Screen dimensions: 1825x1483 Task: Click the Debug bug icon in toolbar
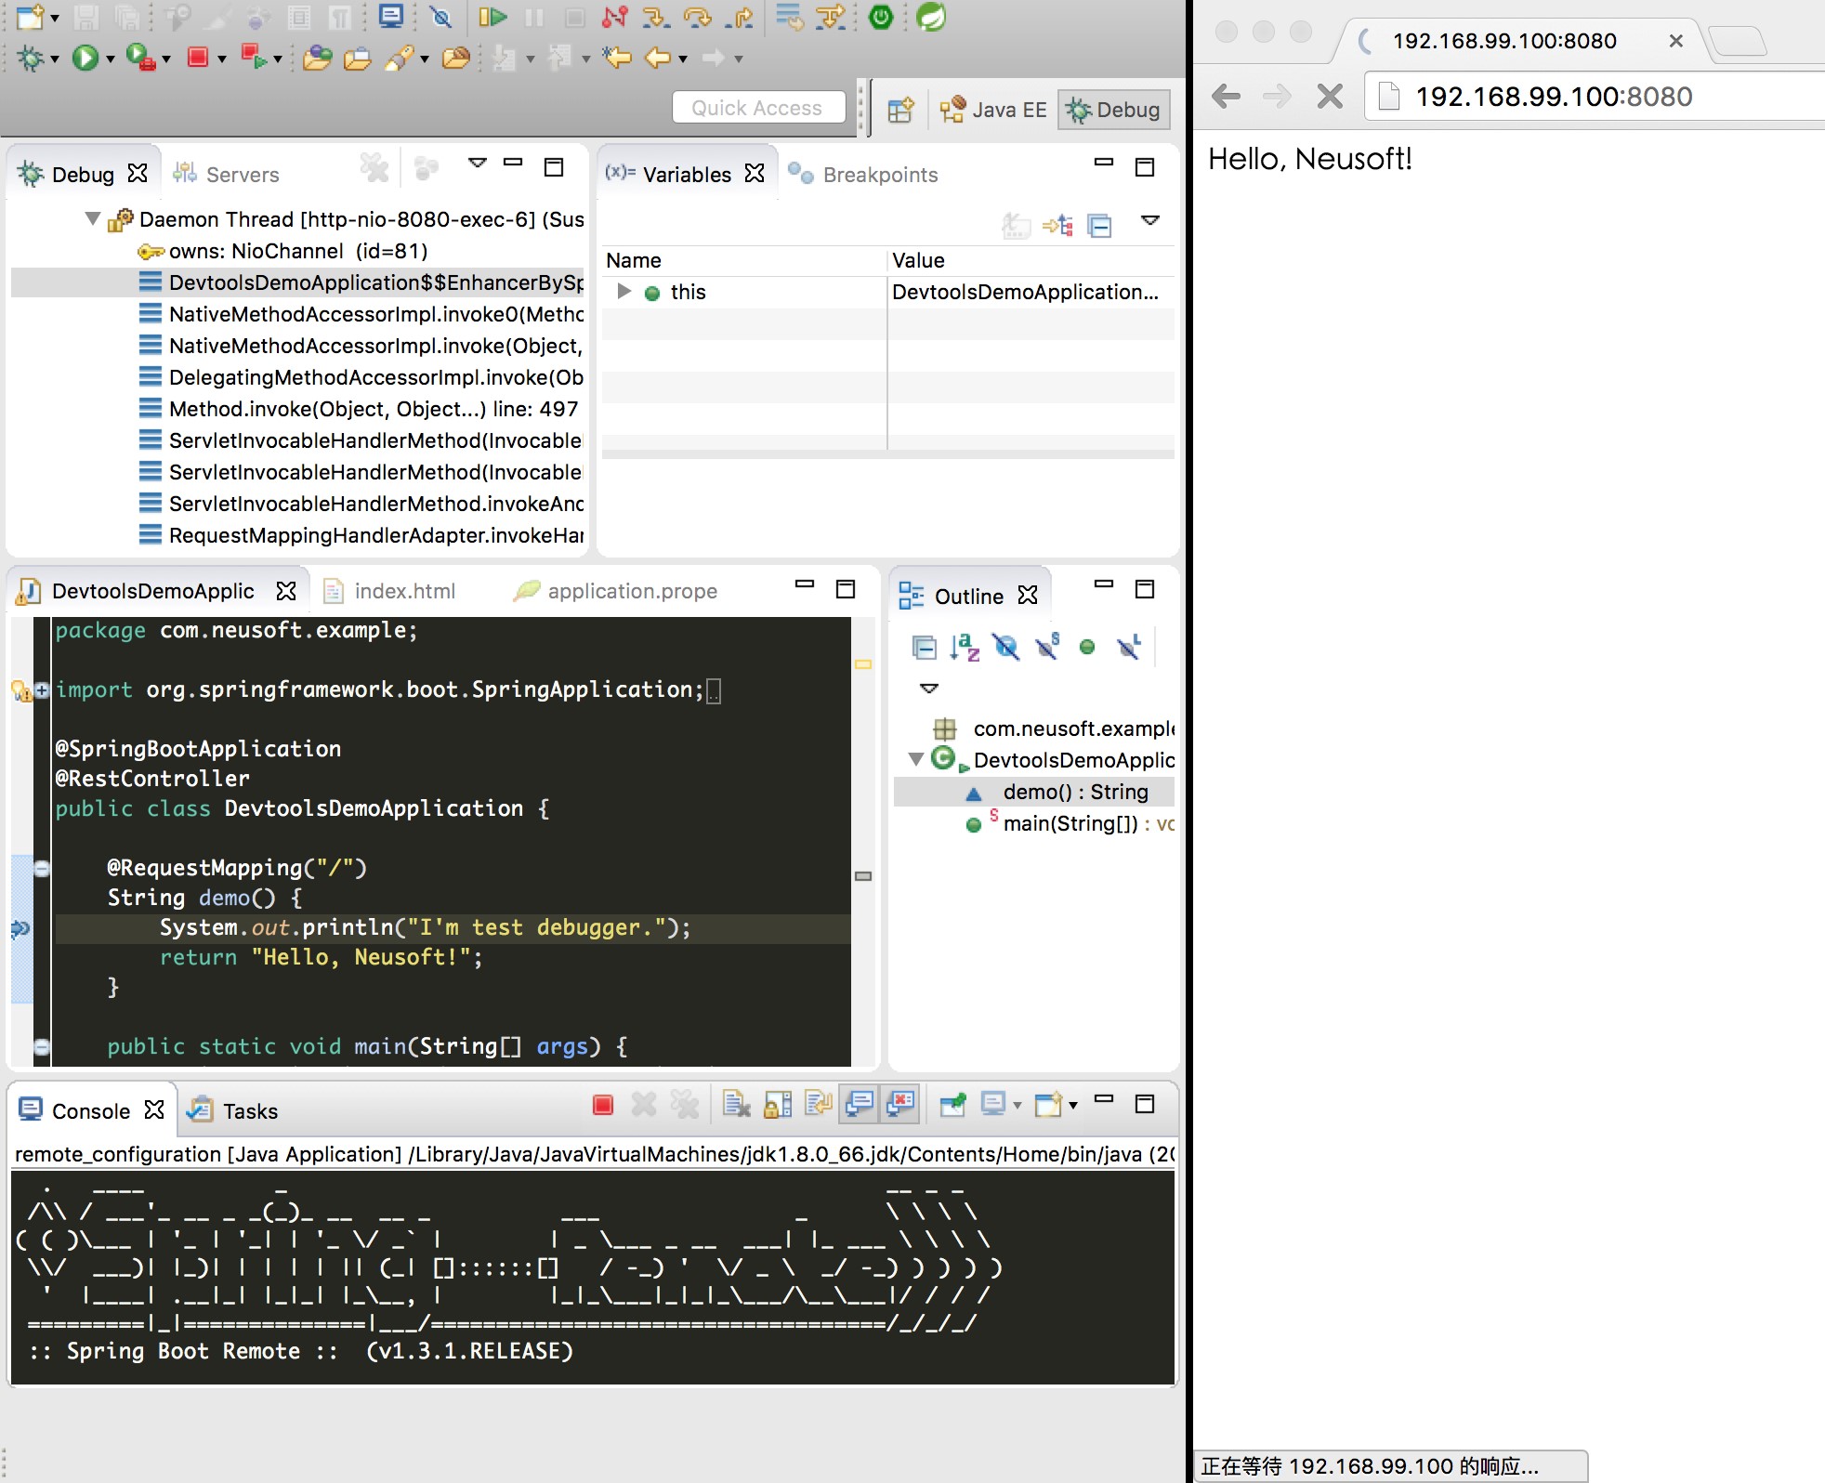tap(31, 58)
